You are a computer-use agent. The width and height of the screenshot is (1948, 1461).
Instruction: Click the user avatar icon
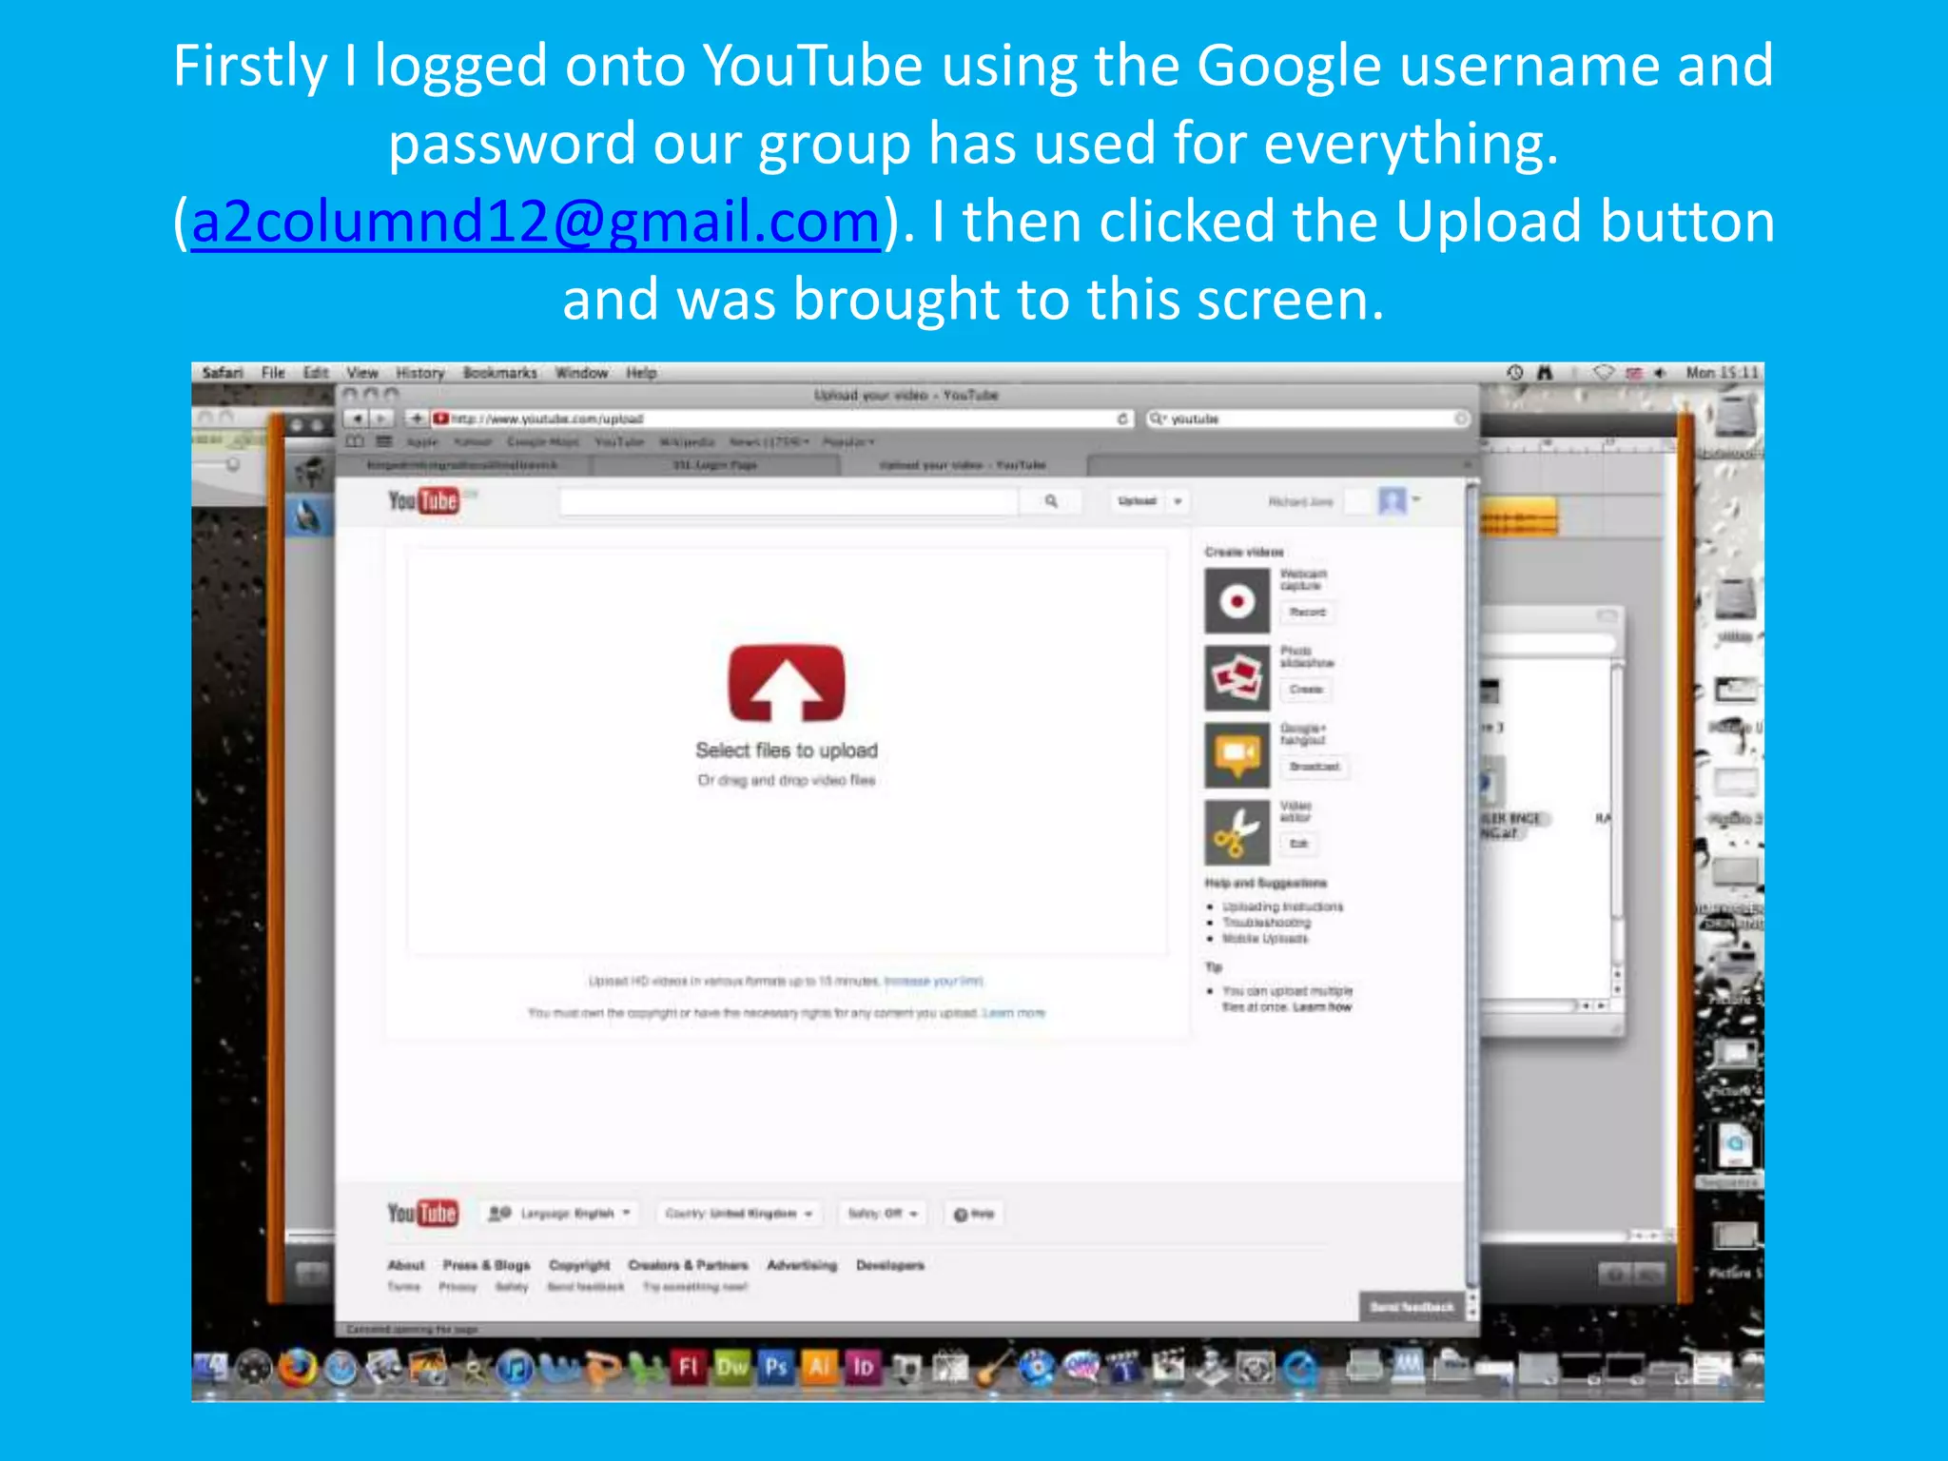[x=1393, y=500]
